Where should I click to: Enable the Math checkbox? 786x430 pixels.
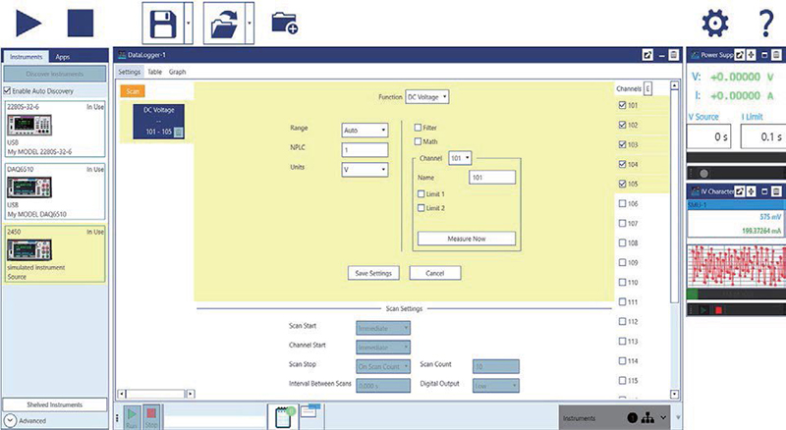[418, 141]
